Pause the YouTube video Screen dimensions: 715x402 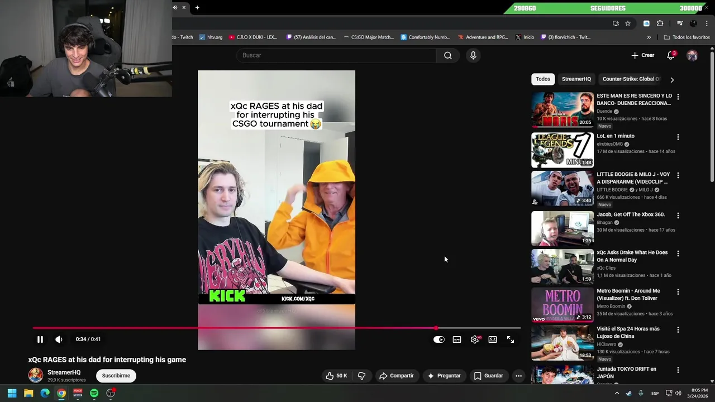[x=40, y=339]
